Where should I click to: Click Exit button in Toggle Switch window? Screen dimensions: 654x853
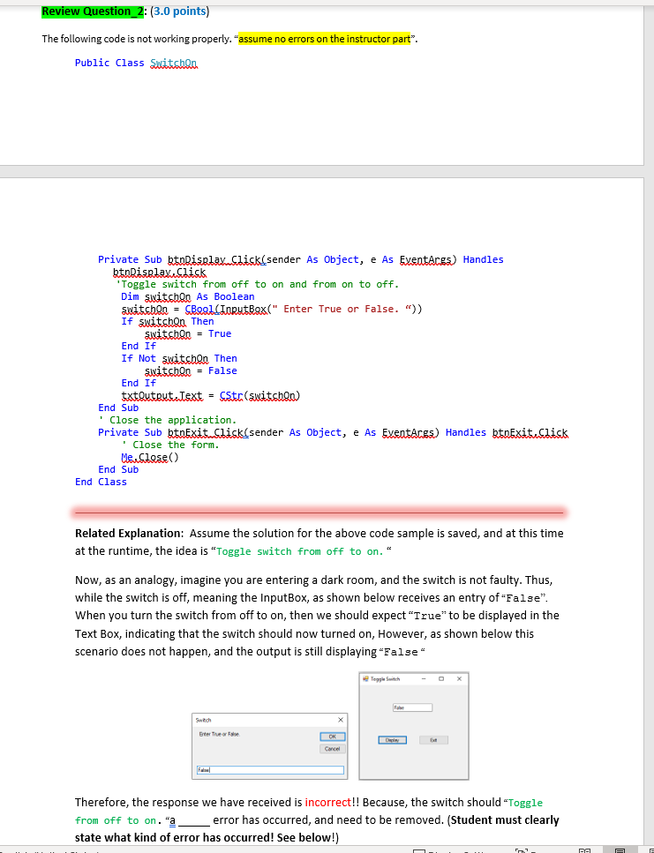[433, 740]
